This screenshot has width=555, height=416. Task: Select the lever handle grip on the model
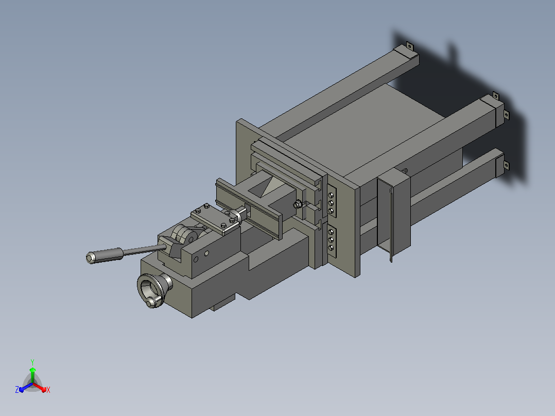tap(105, 255)
